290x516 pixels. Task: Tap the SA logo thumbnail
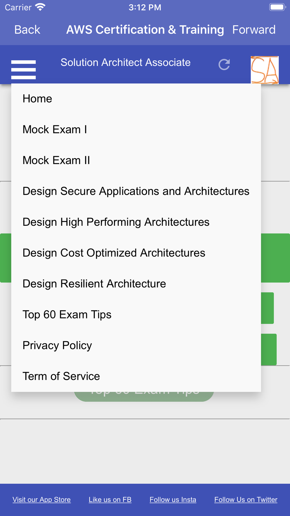(x=264, y=70)
